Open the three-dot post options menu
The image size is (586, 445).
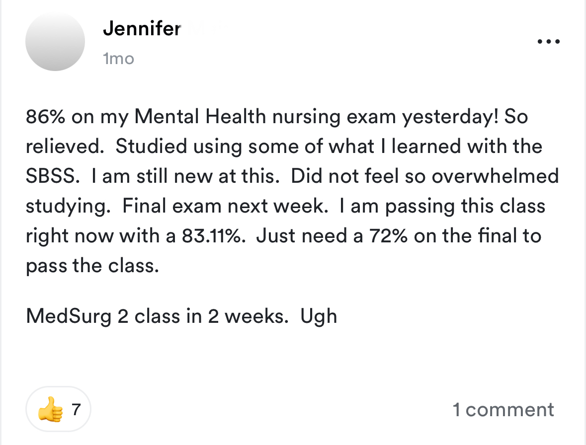(x=549, y=42)
